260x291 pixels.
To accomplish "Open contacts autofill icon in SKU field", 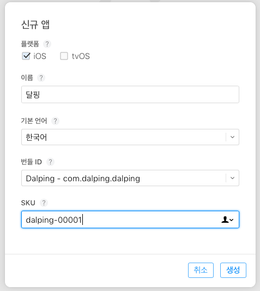I will tap(227, 219).
